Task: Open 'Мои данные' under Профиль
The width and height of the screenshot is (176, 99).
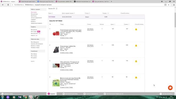Action: tap(34, 30)
